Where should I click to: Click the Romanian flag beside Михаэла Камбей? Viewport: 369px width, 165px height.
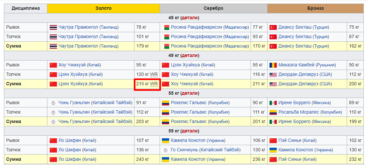click(273, 65)
